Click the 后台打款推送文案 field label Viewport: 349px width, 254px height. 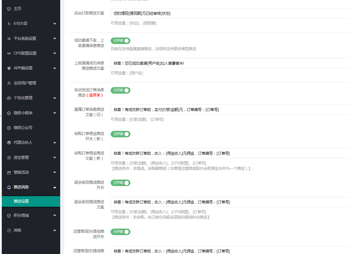[x=89, y=13]
